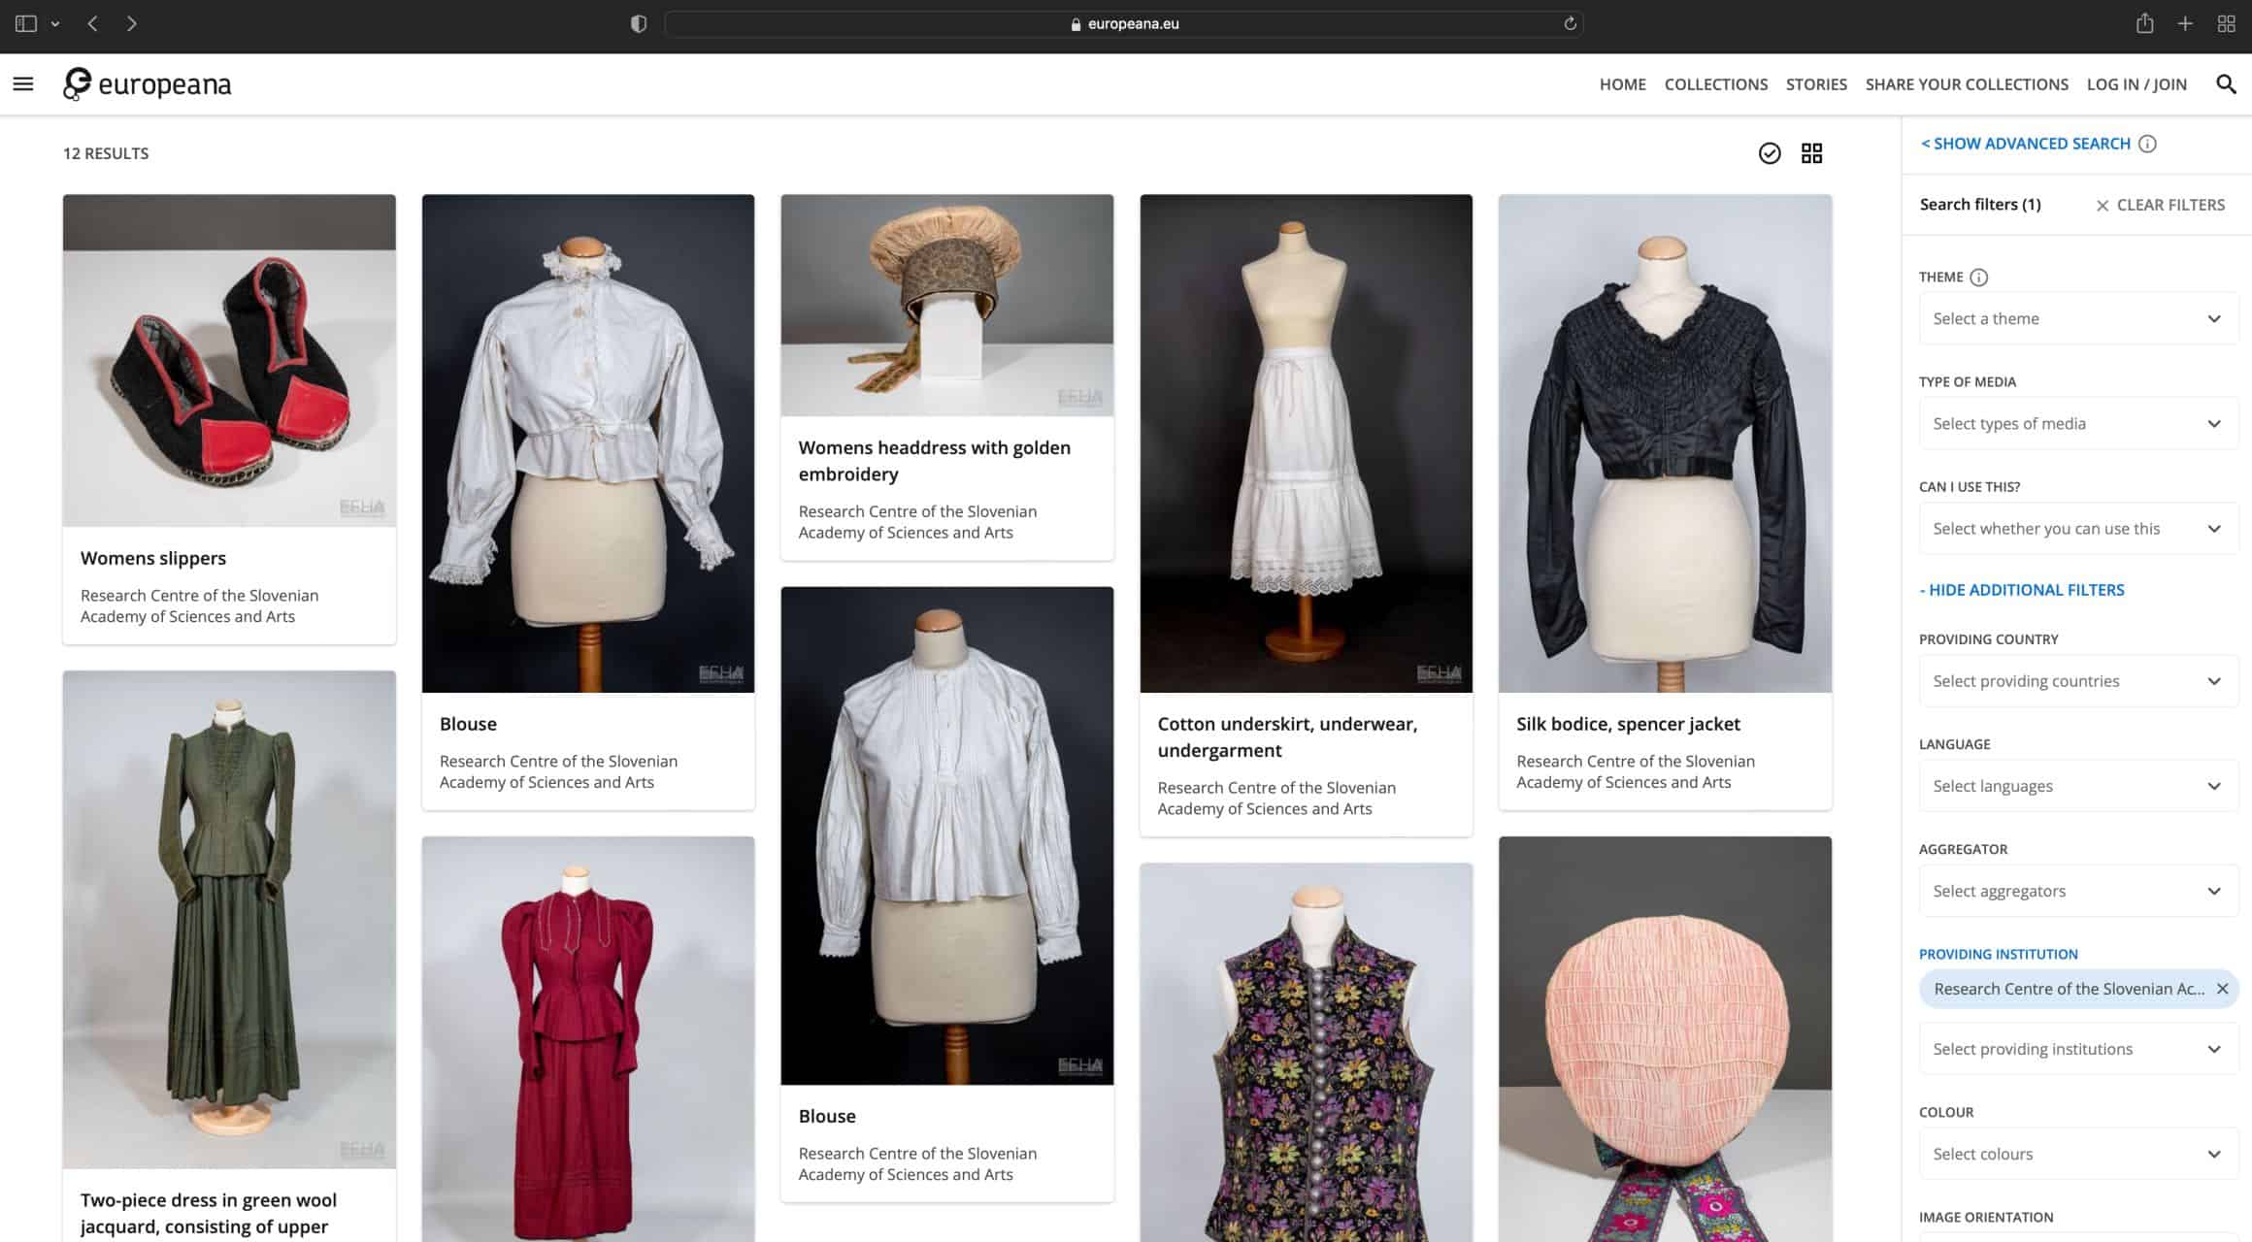This screenshot has width=2252, height=1242.
Task: Remove Research Centre institution filter chip
Action: (2222, 989)
